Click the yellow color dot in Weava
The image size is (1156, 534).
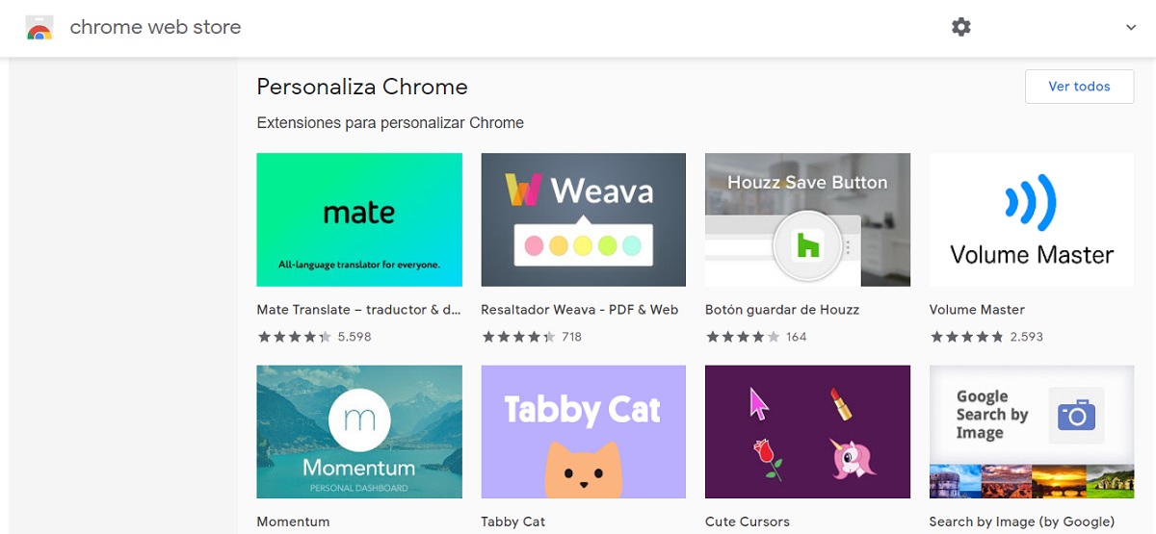[583, 246]
